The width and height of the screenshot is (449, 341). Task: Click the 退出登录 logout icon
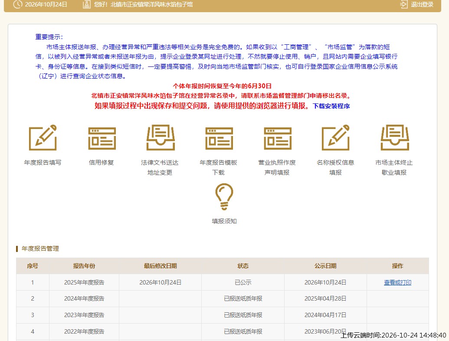tap(404, 4)
